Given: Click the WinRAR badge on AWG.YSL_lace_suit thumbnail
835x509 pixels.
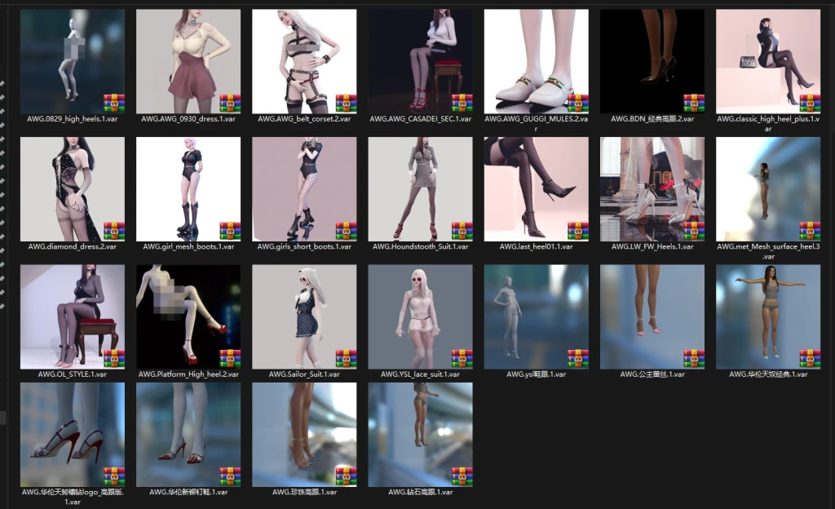Looking at the screenshot, I should (x=462, y=358).
